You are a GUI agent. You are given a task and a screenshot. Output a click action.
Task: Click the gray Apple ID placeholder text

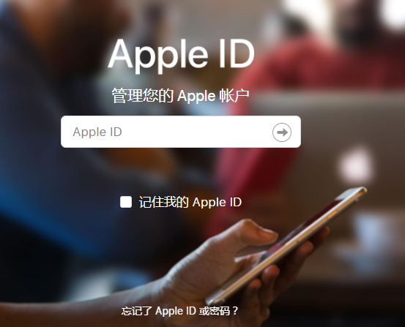(97, 132)
